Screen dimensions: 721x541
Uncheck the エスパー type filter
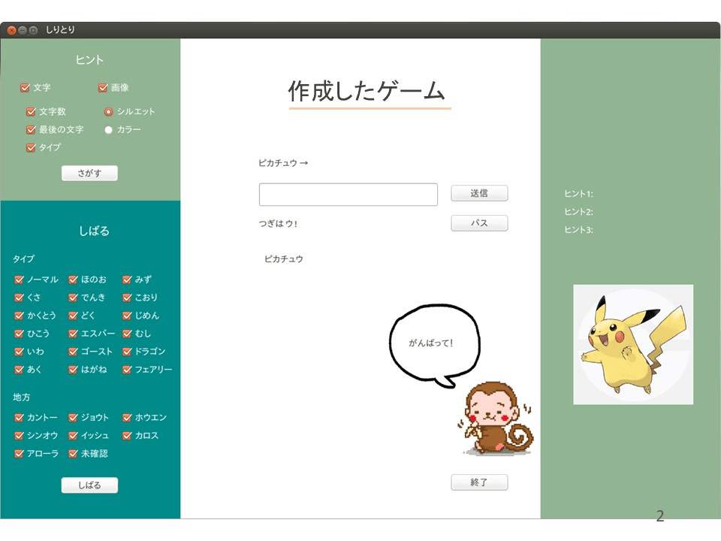[x=73, y=334]
